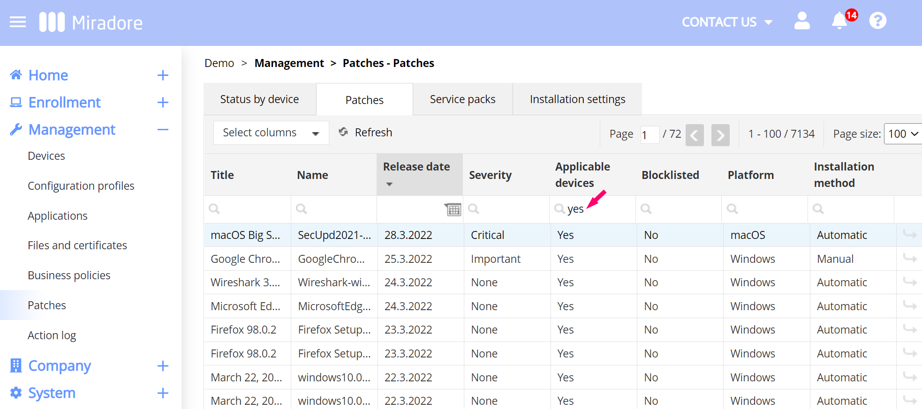Click the Enrollment laptop icon
Image resolution: width=922 pixels, height=409 pixels.
(x=16, y=102)
